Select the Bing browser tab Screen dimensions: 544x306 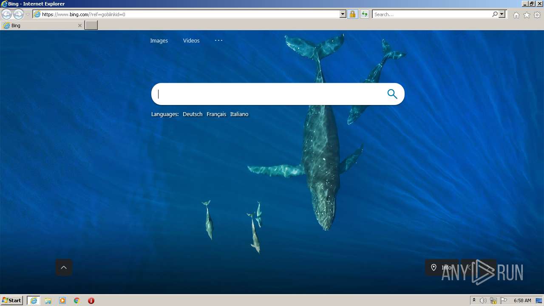click(x=42, y=25)
